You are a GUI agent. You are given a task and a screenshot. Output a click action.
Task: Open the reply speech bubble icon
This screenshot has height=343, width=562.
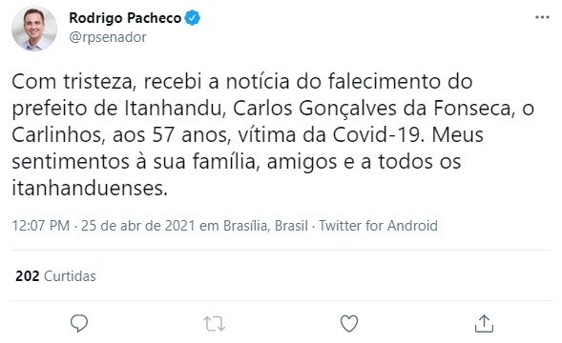pos(79,323)
